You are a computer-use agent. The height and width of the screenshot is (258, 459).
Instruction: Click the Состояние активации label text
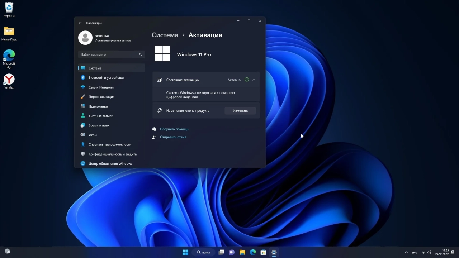183,80
